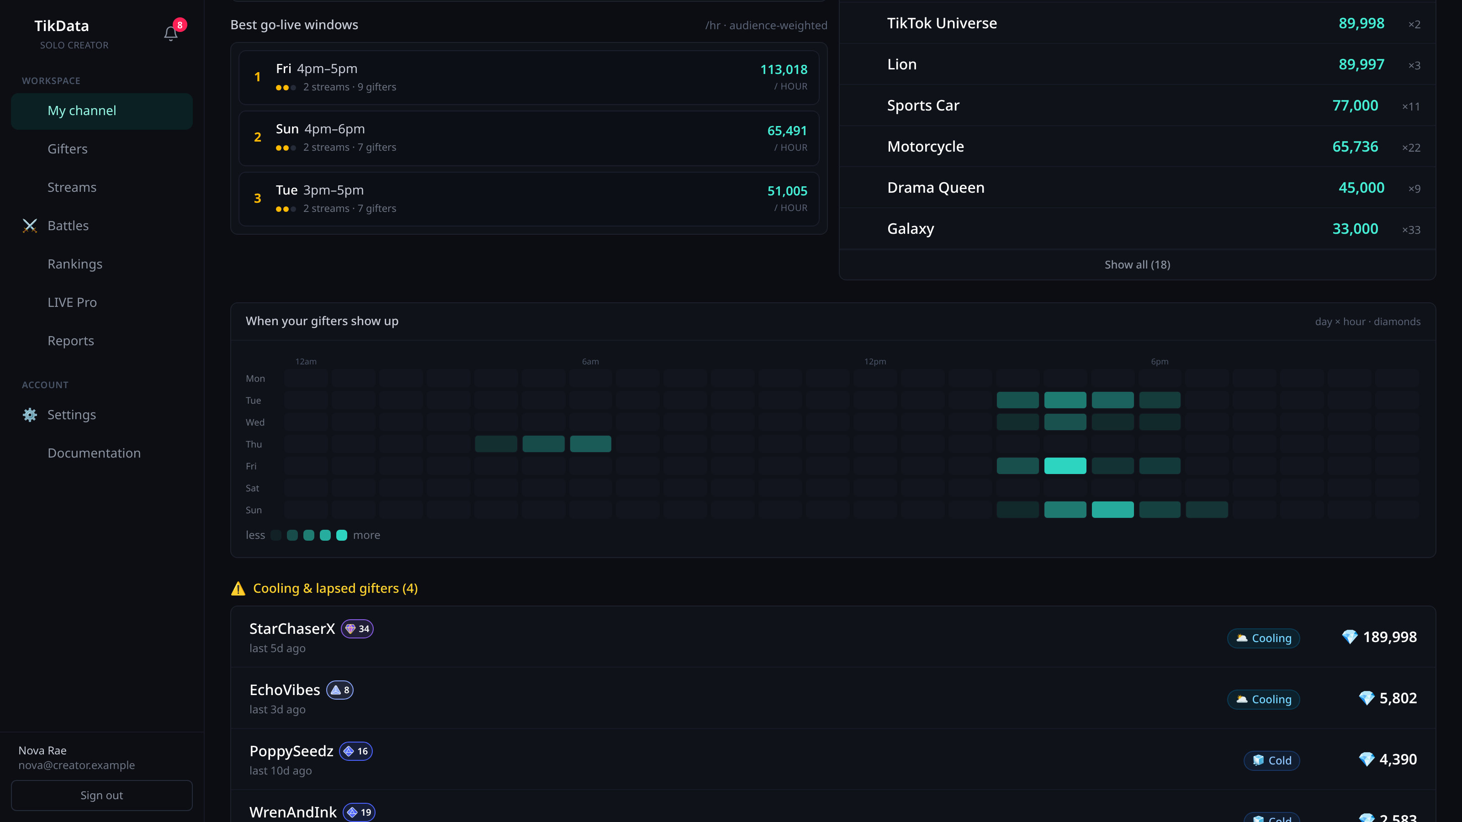The height and width of the screenshot is (822, 1462).
Task: Click the 113,018 per hour value
Action: point(784,70)
